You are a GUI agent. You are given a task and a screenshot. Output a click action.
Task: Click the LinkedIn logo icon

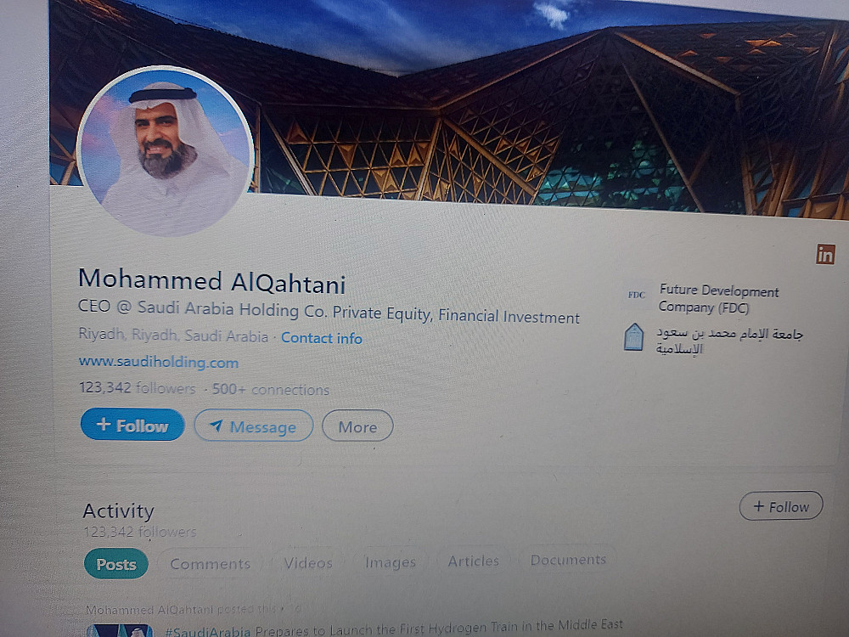tap(825, 254)
